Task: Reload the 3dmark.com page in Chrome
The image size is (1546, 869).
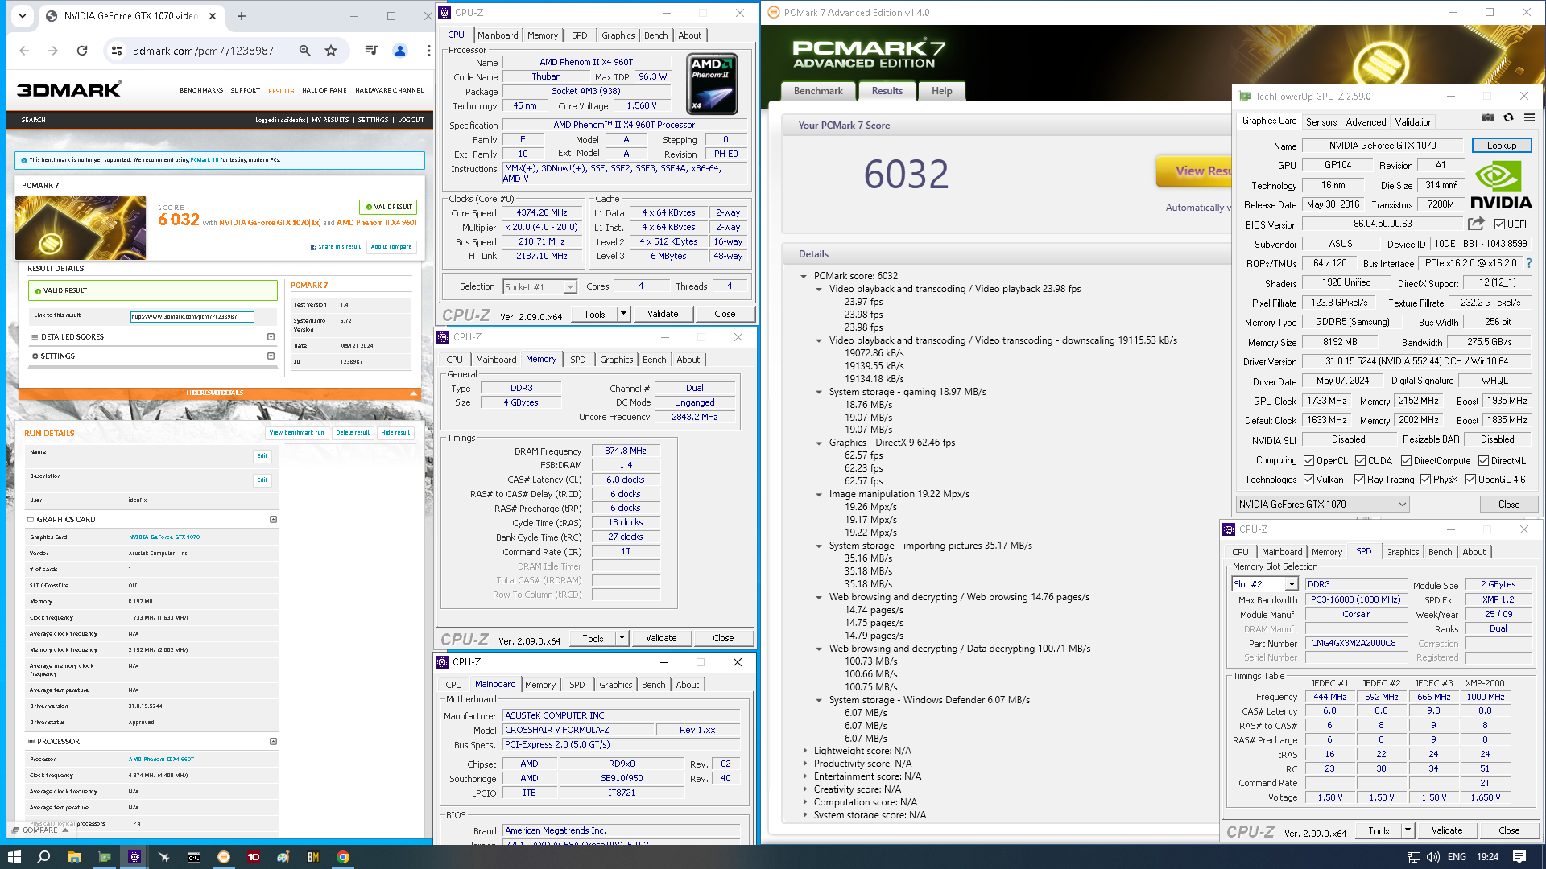Action: (81, 51)
